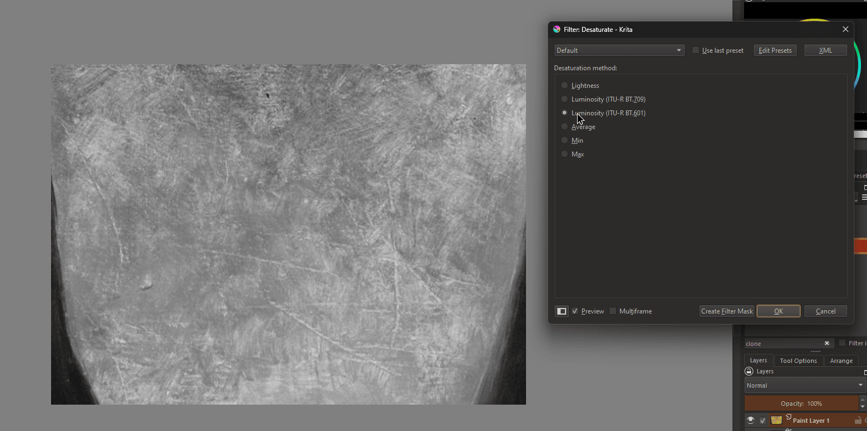Switch to the Tool Options tab

798,361
